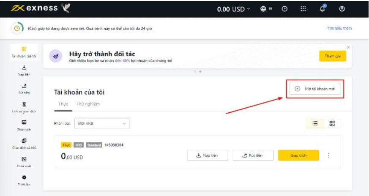The height and width of the screenshot is (196, 369).
Task: Click the help question mark icon
Action: (284, 9)
